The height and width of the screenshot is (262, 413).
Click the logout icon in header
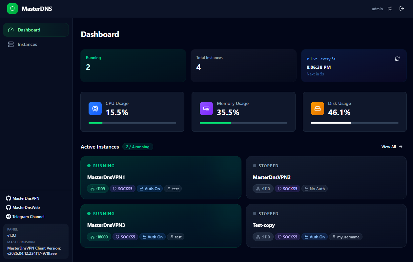(402, 9)
